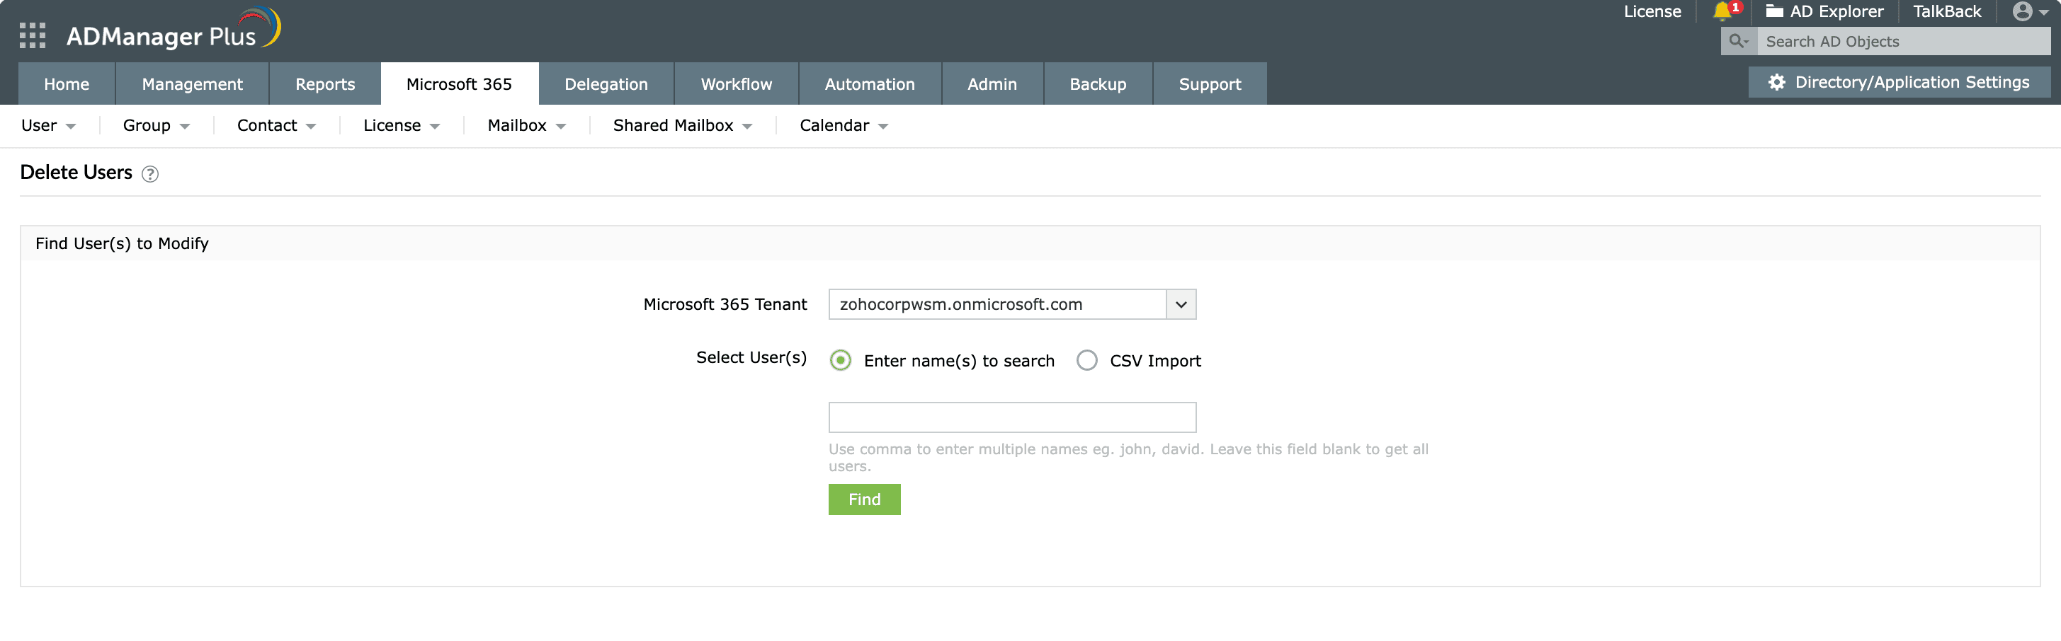Select the CSV Import option
The image size is (2061, 641).
click(x=1087, y=360)
